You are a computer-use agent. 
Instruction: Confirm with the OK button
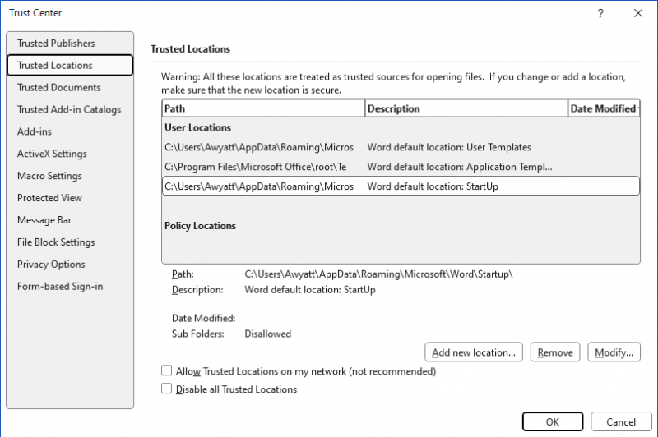tap(552, 422)
